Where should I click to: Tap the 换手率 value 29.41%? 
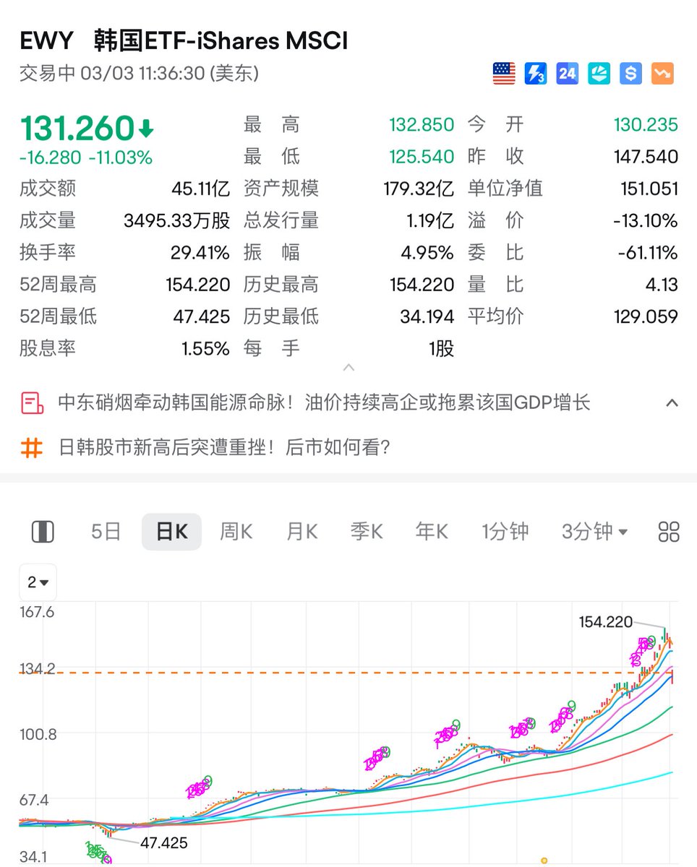tap(201, 252)
